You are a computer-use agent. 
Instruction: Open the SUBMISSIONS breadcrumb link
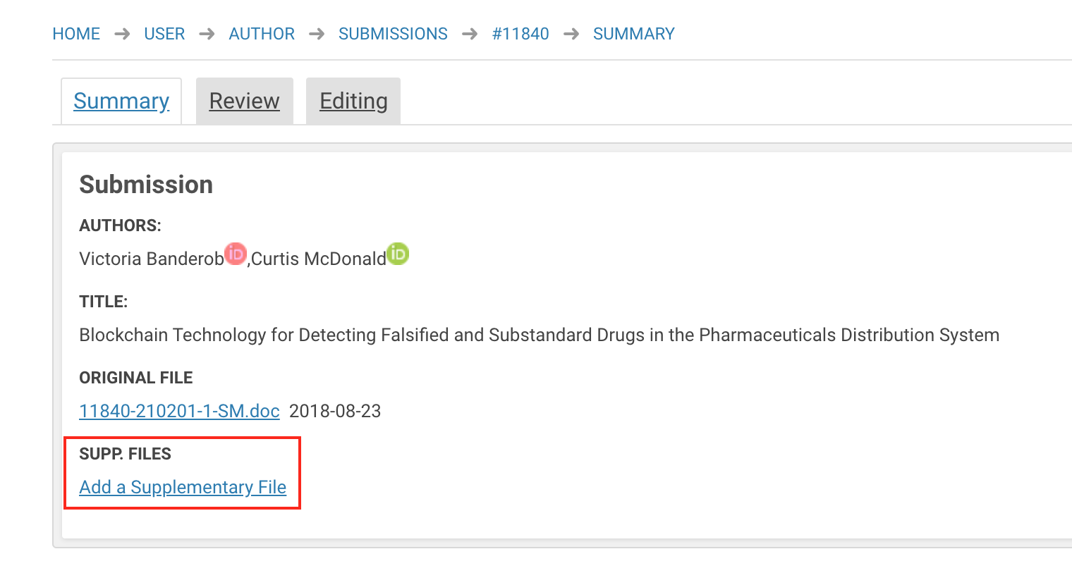(393, 34)
